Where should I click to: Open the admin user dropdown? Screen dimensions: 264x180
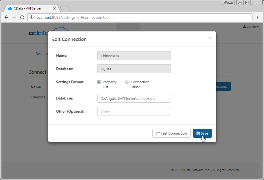tap(251, 27)
